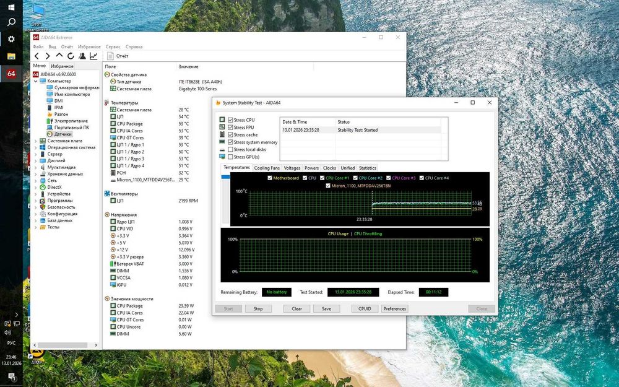Viewport: 619px width, 387px height.
Task: Enable Stress local disks checkbox
Action: [x=230, y=150]
